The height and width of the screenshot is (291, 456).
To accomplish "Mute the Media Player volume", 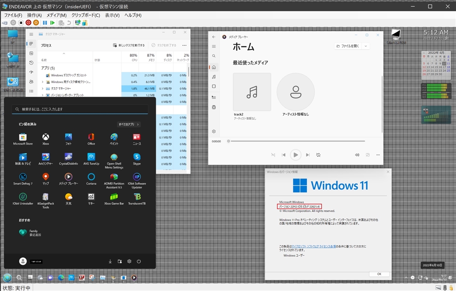I will coord(357,155).
